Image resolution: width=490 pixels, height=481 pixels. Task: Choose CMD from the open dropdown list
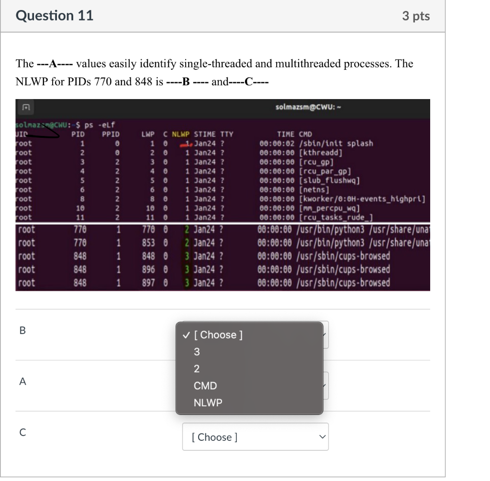[x=205, y=386]
